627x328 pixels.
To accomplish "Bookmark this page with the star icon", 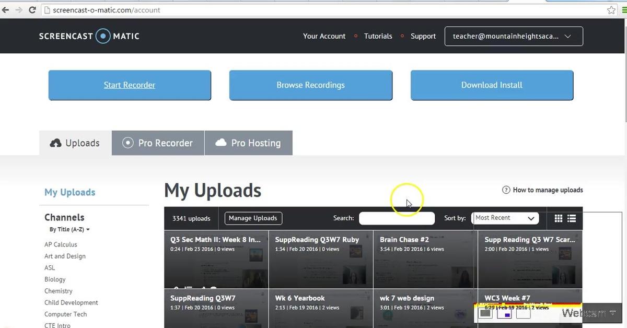I will (x=611, y=10).
